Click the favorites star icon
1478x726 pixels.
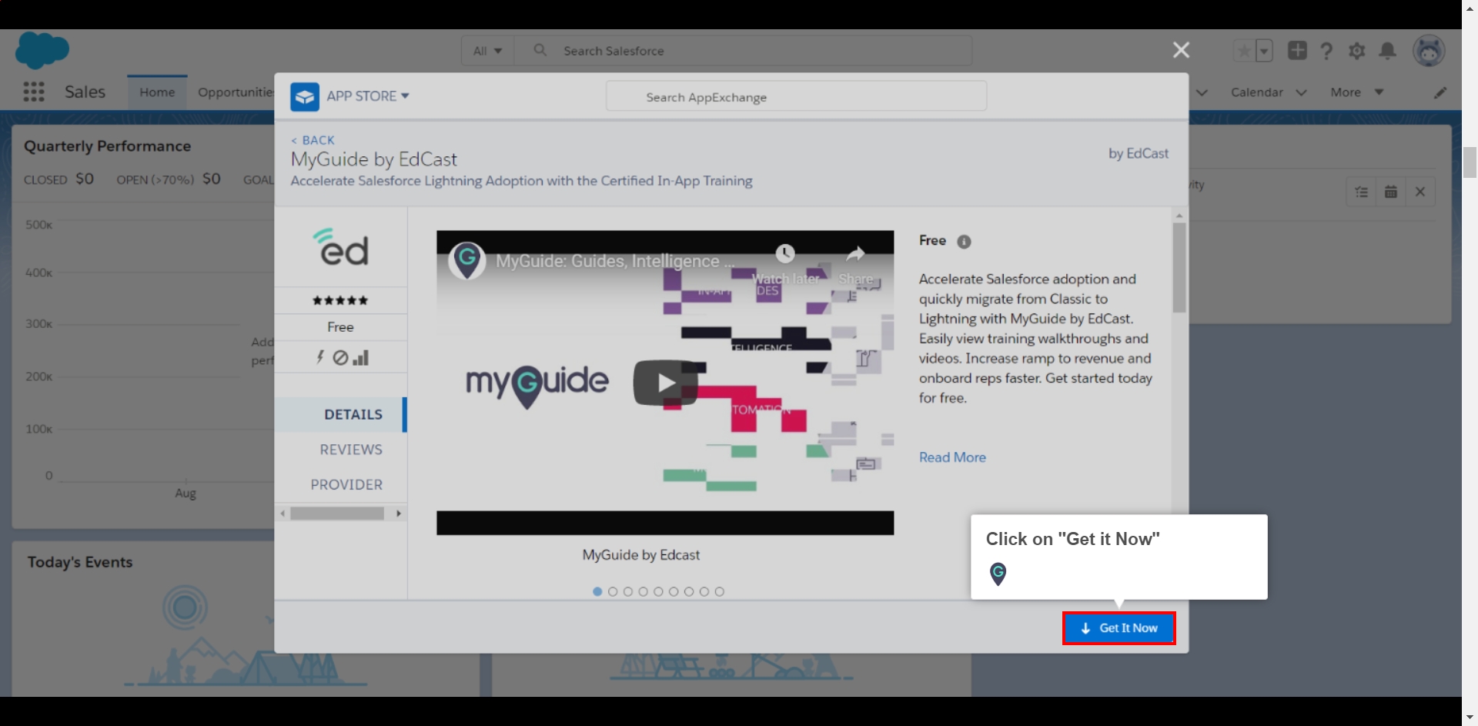pyautogui.click(x=1243, y=51)
